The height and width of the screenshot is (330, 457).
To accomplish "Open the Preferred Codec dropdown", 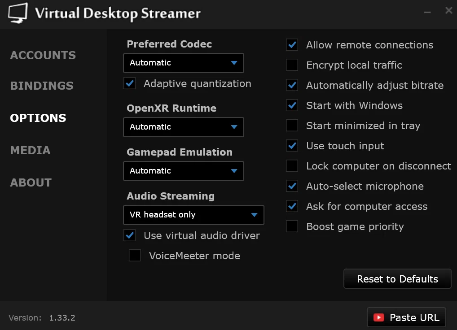I will pos(184,63).
